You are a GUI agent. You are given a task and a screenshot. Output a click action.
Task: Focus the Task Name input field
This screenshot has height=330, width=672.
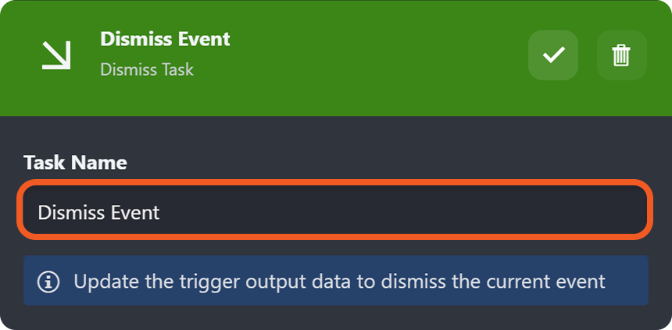pos(336,212)
